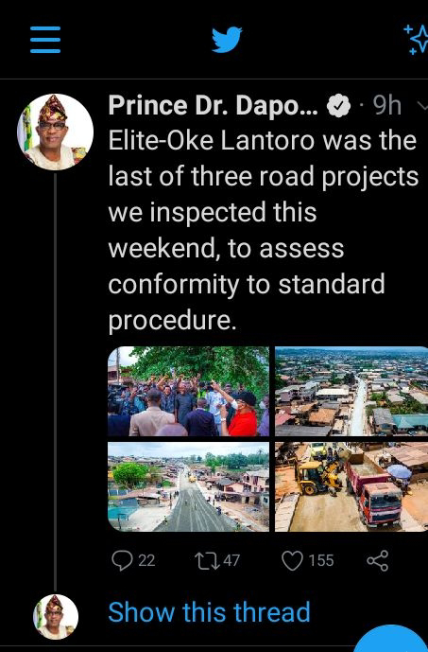Viewport: 428px width, 652px height.
Task: Open the small profile avatar below the thread
Action: [56, 617]
